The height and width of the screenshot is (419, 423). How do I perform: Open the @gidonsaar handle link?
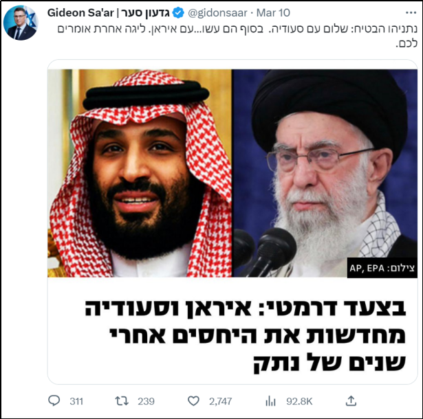coord(217,12)
